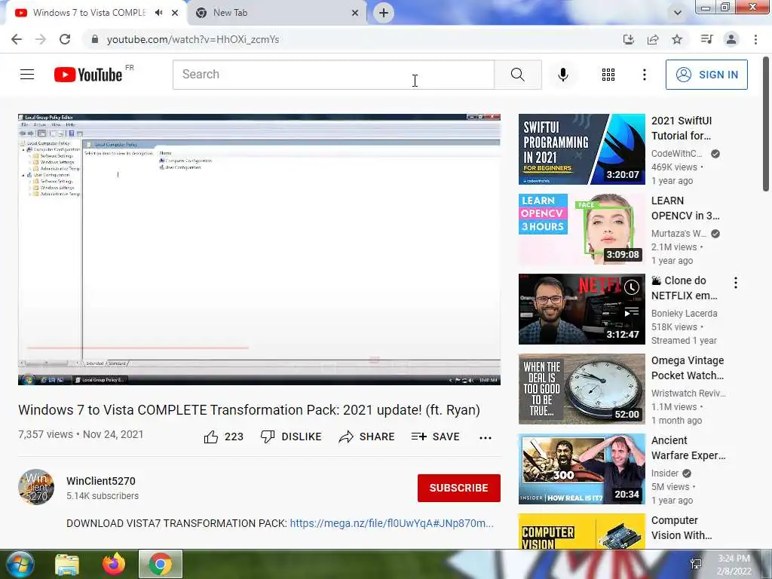Click the video player area
772x579 pixels.
pyautogui.click(x=259, y=249)
